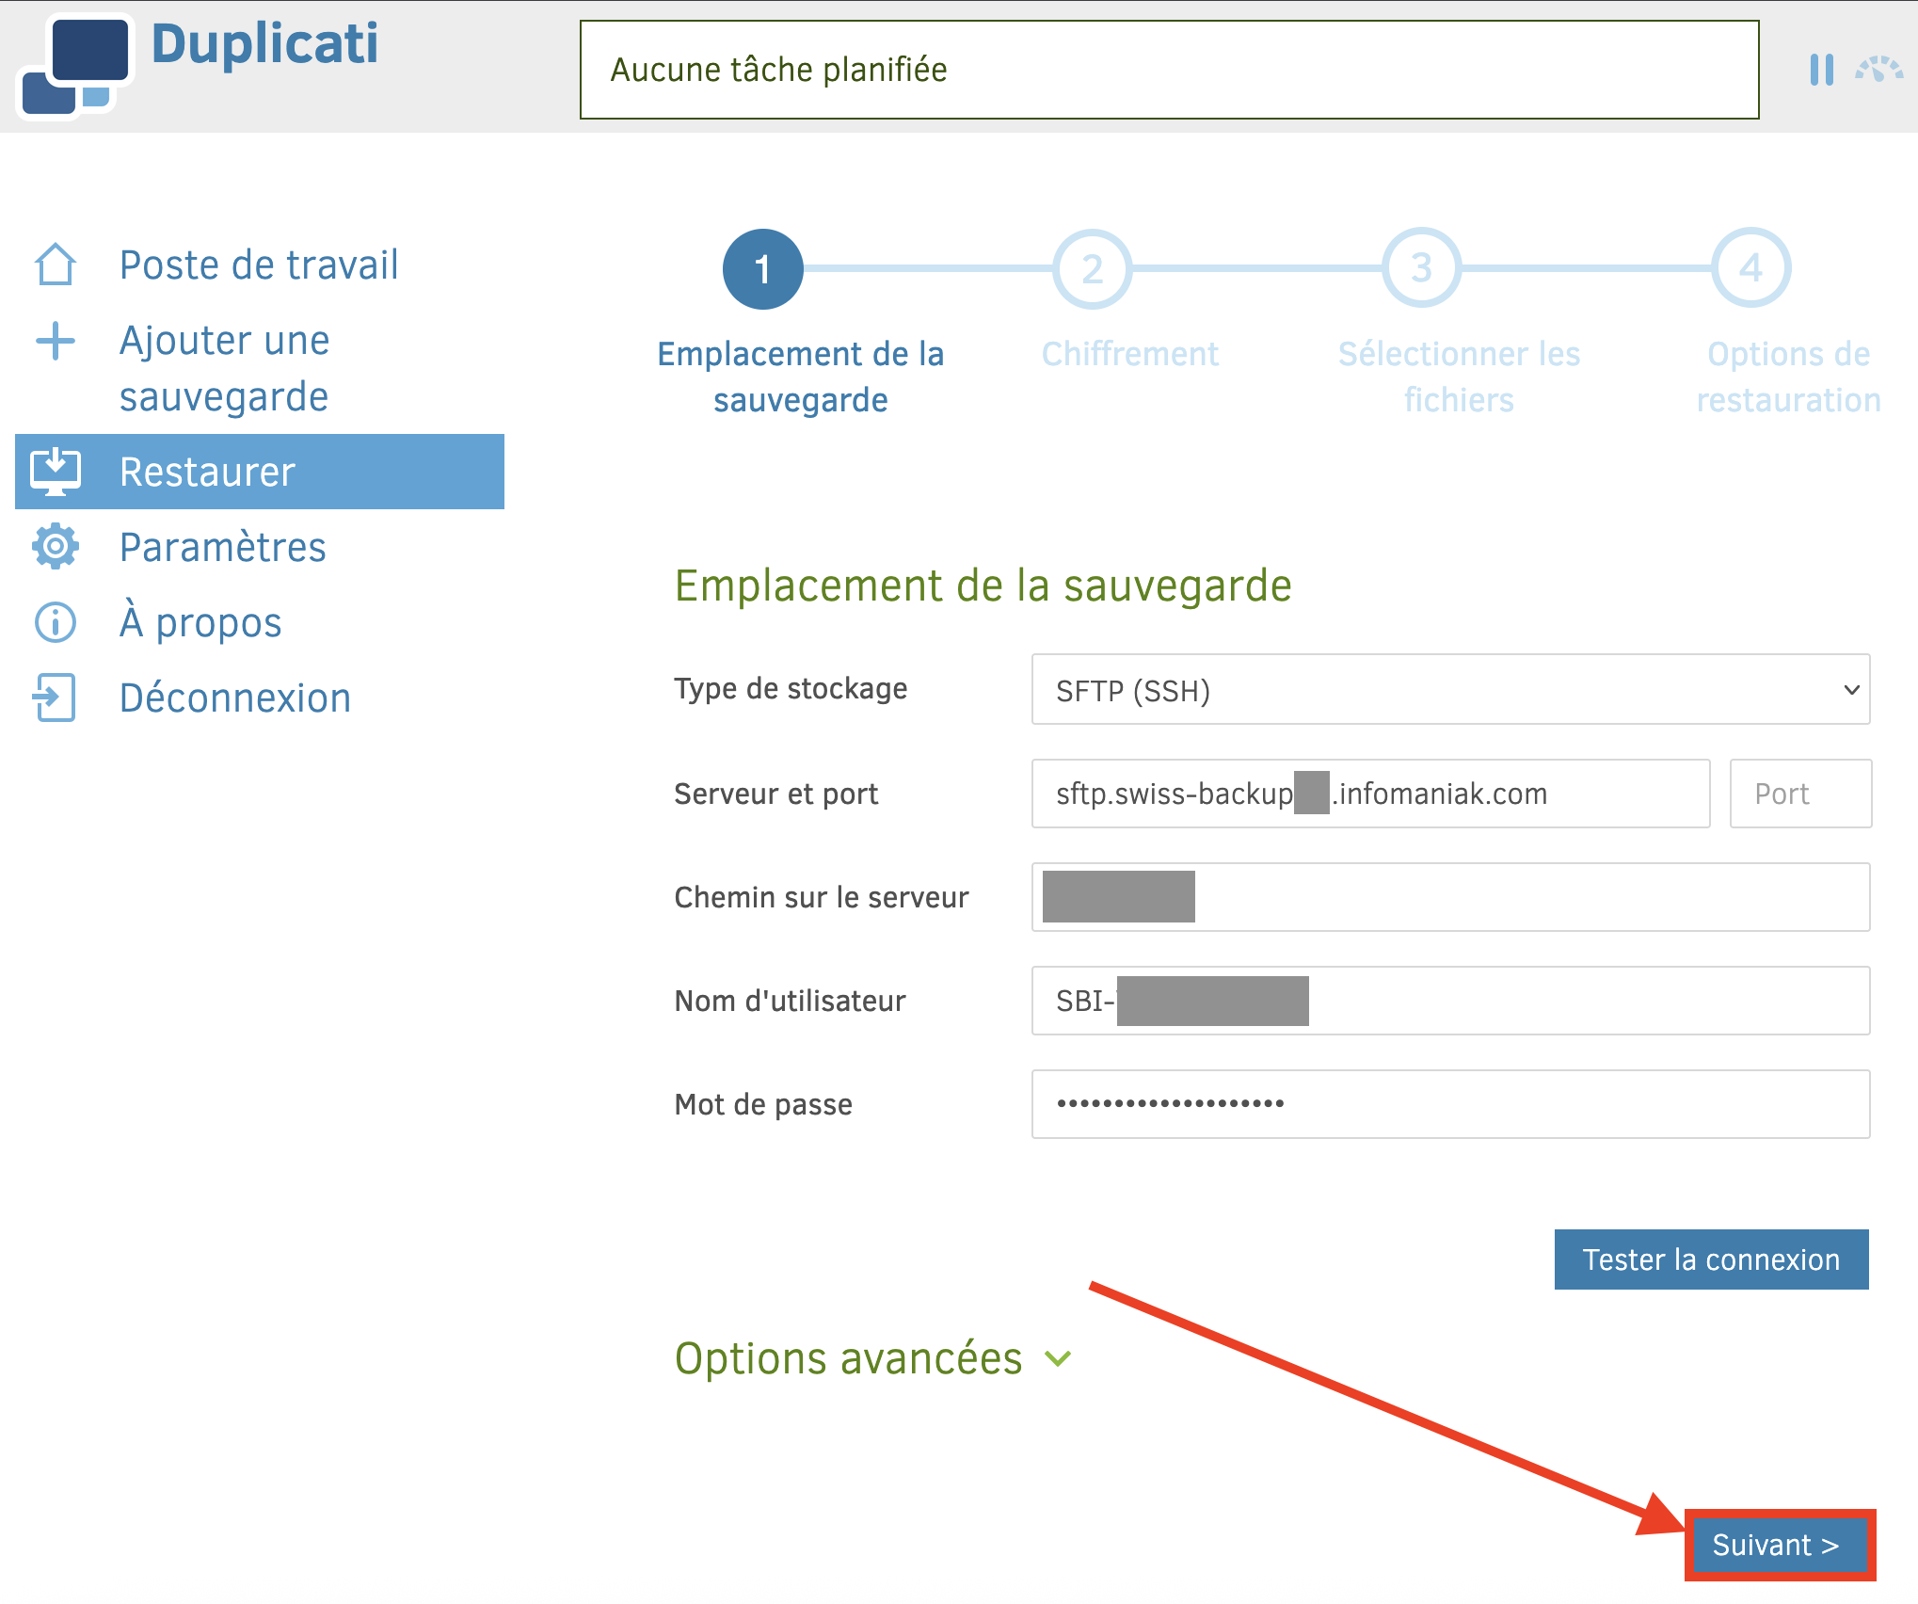Open the Type de stockage dropdown
This screenshot has height=1604, width=1918.
coord(1450,689)
